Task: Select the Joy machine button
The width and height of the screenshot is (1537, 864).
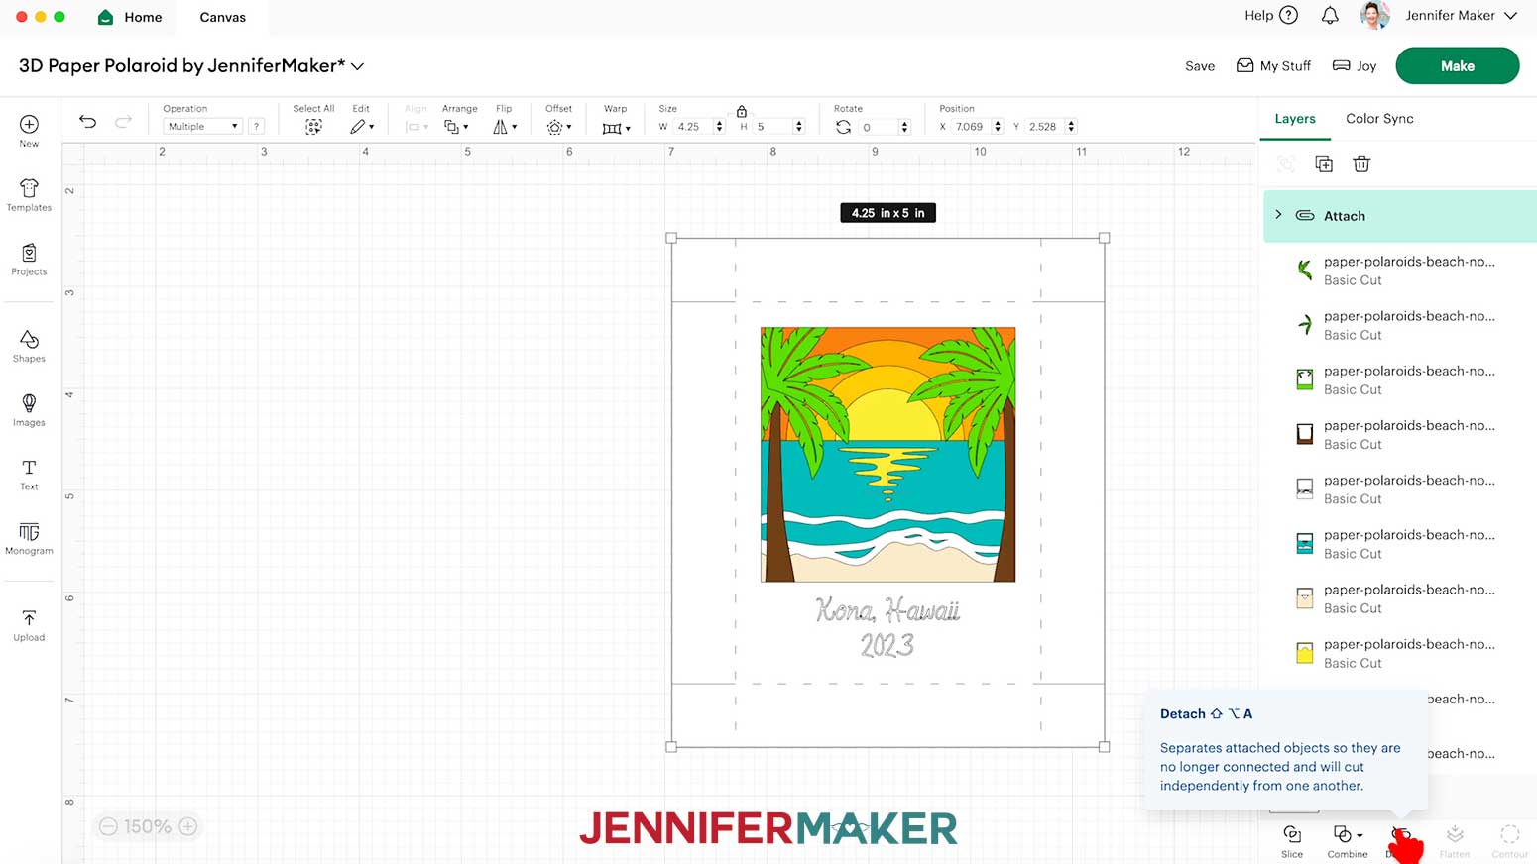Action: pos(1355,66)
